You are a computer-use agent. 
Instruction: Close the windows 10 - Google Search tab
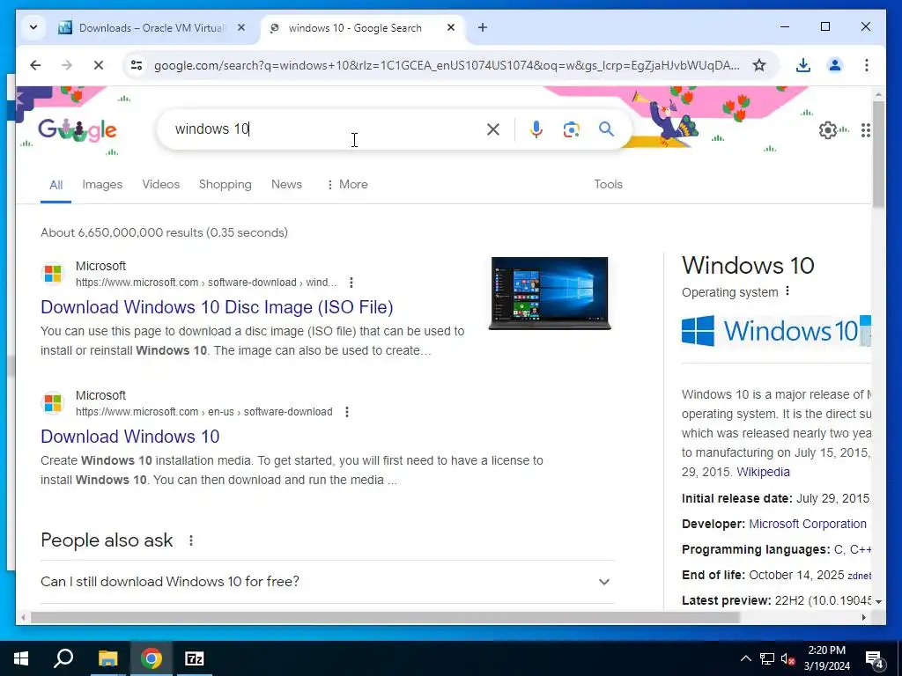coord(451,27)
